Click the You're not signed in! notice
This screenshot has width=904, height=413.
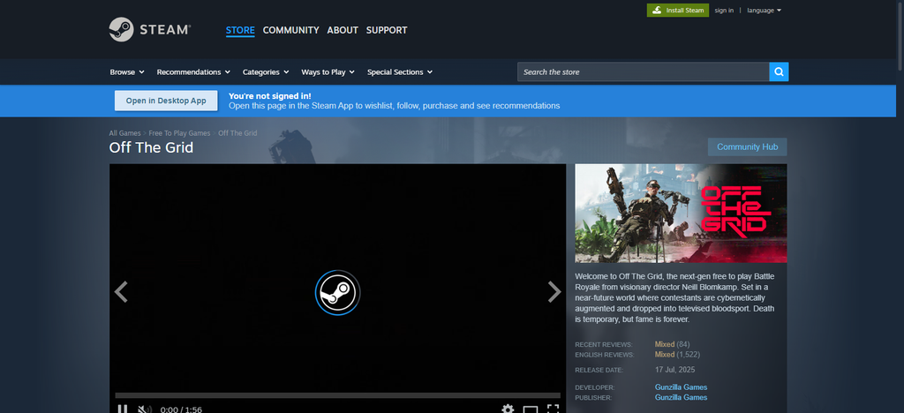pyautogui.click(x=270, y=96)
